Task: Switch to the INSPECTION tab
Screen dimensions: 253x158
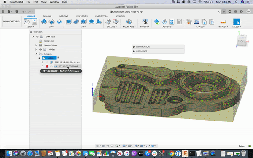Action: 82,16
